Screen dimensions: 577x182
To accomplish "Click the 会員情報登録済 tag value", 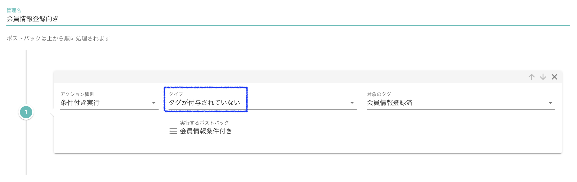I will [390, 103].
